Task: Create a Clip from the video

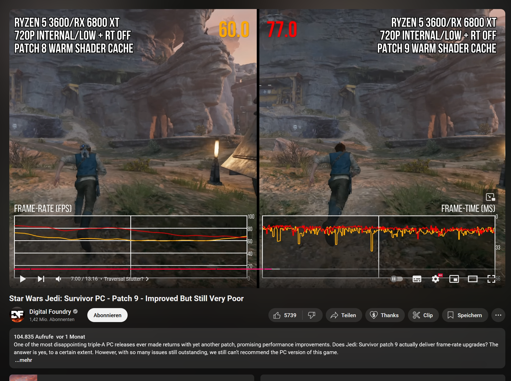Action: tap(423, 315)
